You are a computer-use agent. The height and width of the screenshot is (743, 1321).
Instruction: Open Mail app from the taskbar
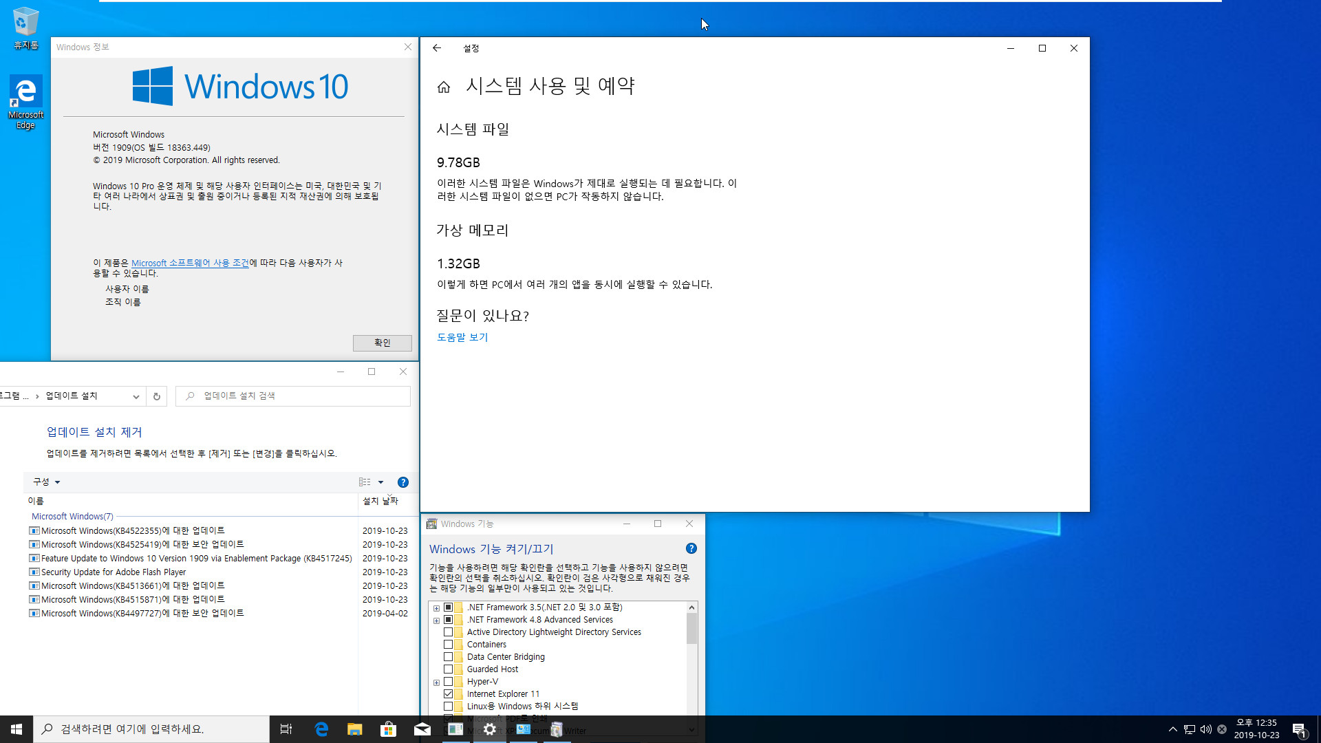tap(422, 729)
